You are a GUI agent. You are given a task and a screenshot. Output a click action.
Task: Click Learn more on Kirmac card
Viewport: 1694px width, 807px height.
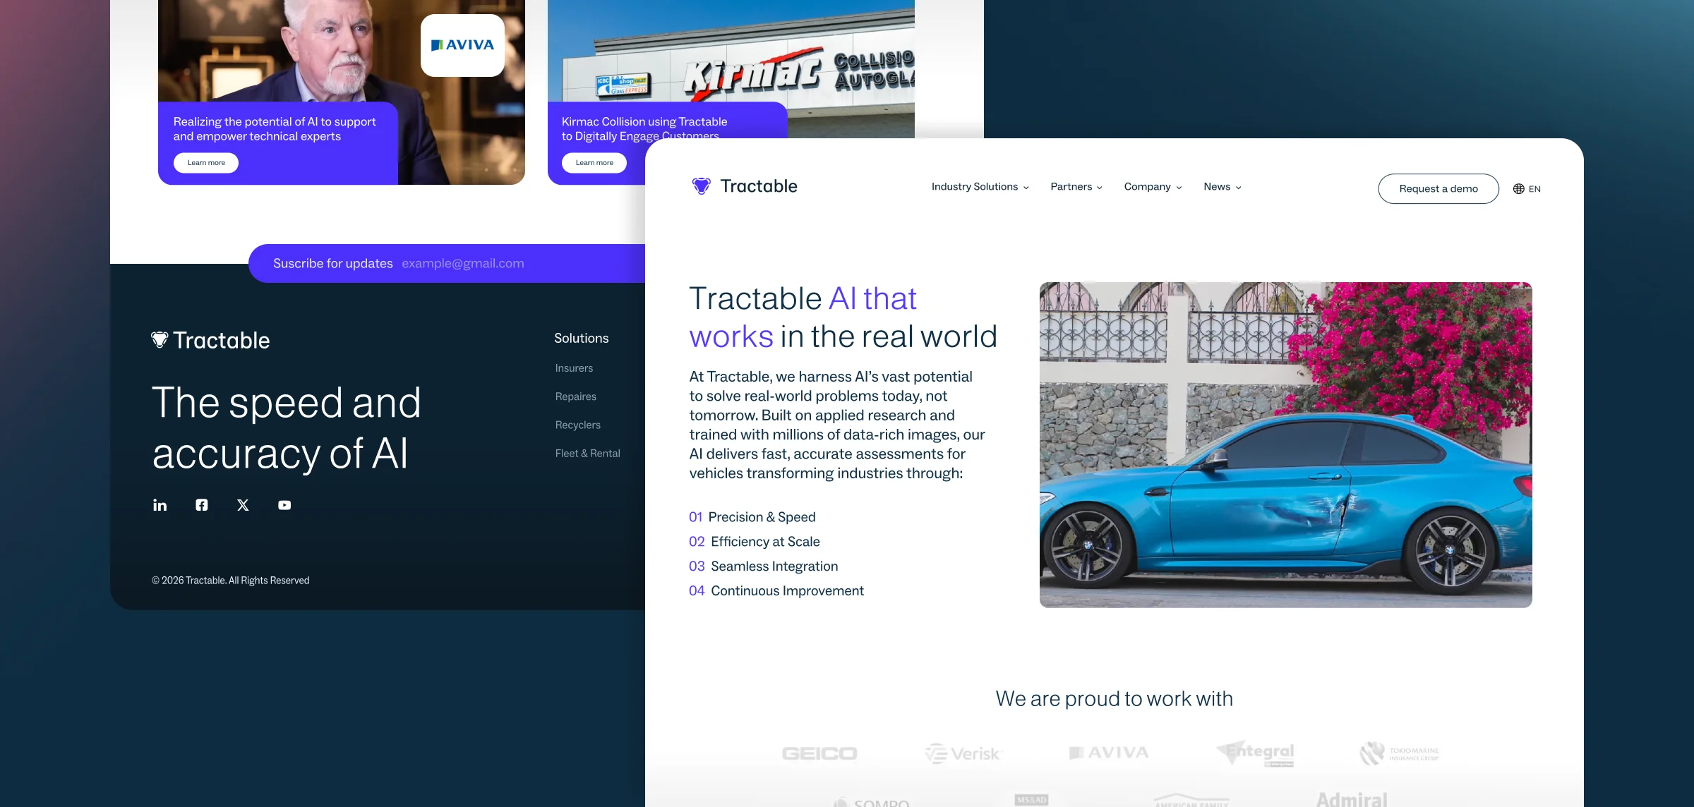click(594, 163)
